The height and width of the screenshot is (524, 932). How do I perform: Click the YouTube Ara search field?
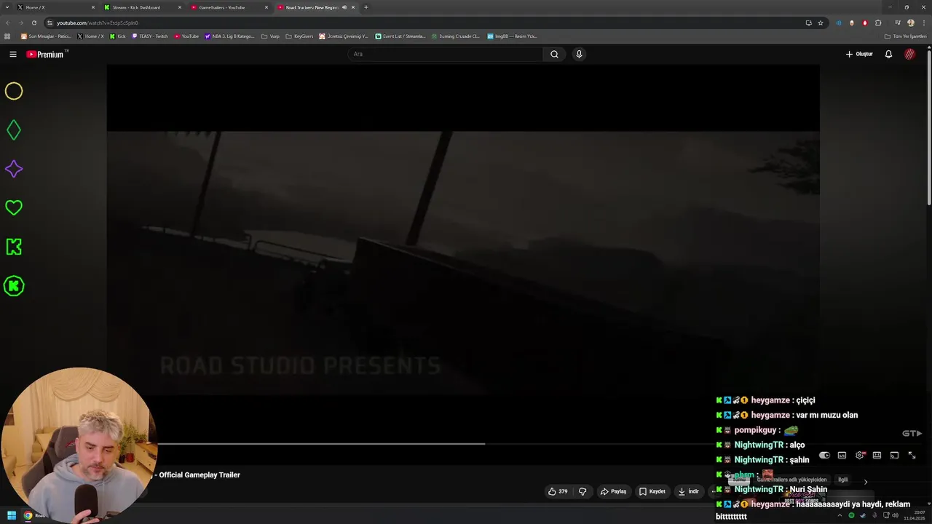pyautogui.click(x=445, y=54)
